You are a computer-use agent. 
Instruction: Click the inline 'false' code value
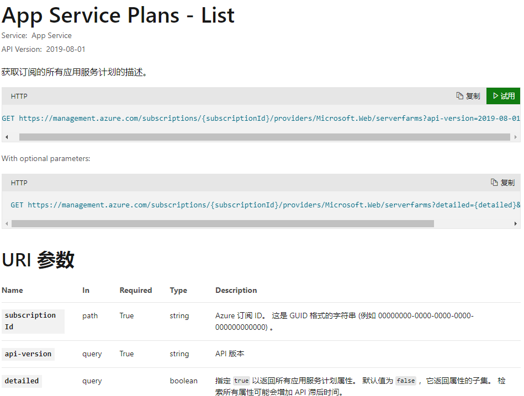[x=405, y=381]
